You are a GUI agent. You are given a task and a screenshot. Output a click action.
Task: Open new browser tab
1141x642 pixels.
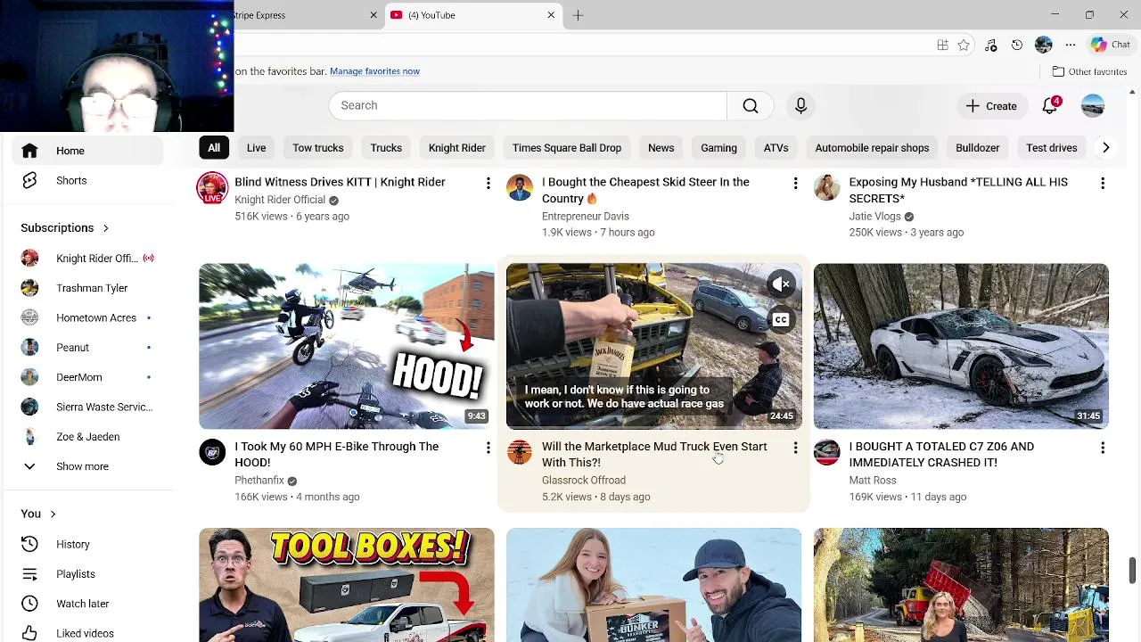pyautogui.click(x=578, y=15)
